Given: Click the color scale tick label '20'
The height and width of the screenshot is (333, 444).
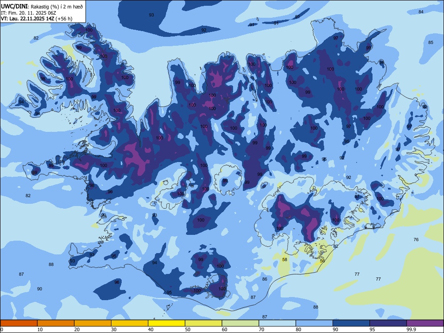Looking at the screenshot, I should (x=77, y=329).
